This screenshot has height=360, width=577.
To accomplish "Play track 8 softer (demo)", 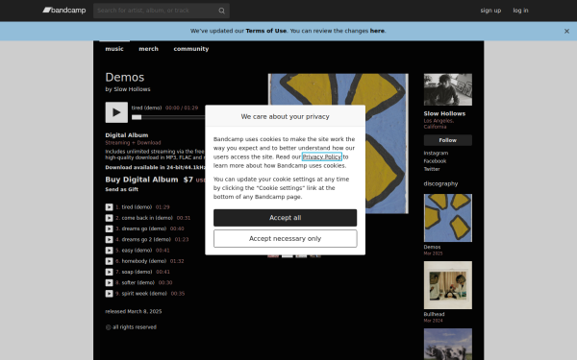I will [110, 283].
